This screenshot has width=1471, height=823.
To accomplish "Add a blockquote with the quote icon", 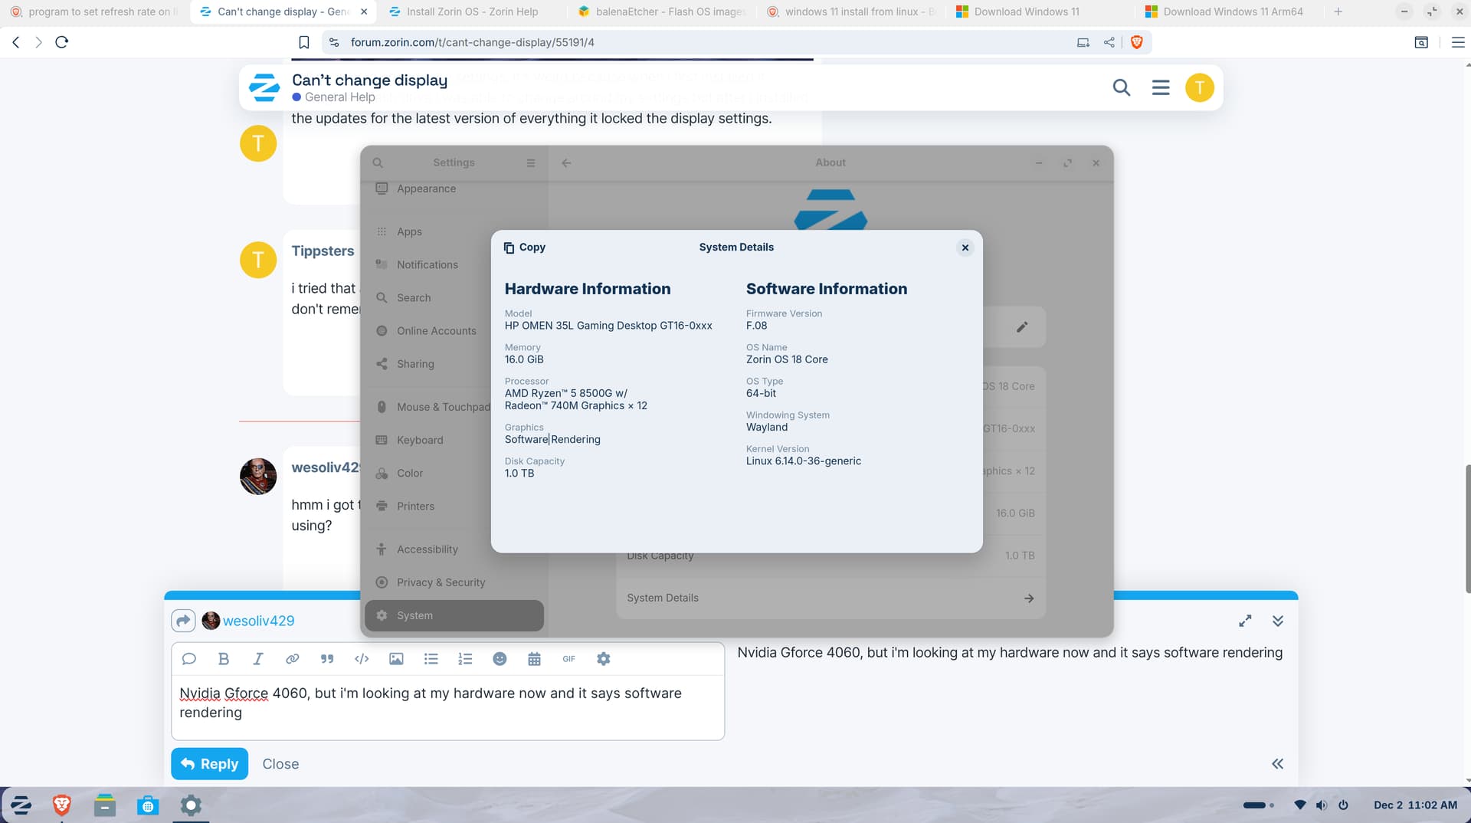I will (x=327, y=659).
